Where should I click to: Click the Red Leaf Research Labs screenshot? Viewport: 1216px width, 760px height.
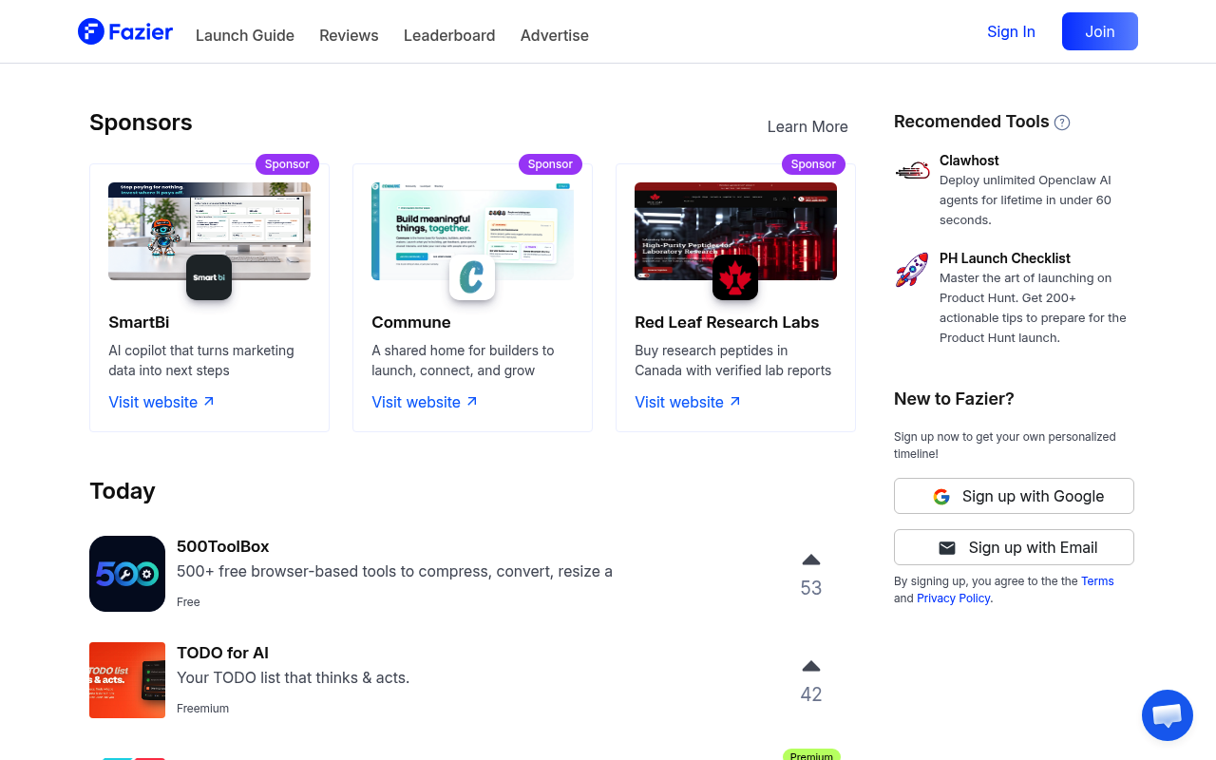tap(735, 231)
